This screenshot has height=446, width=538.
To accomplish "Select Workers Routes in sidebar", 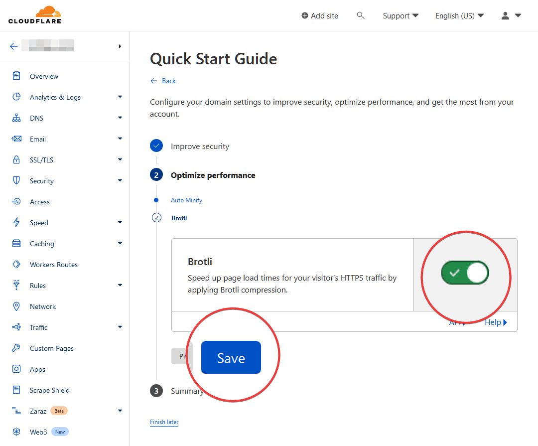I will tap(53, 265).
